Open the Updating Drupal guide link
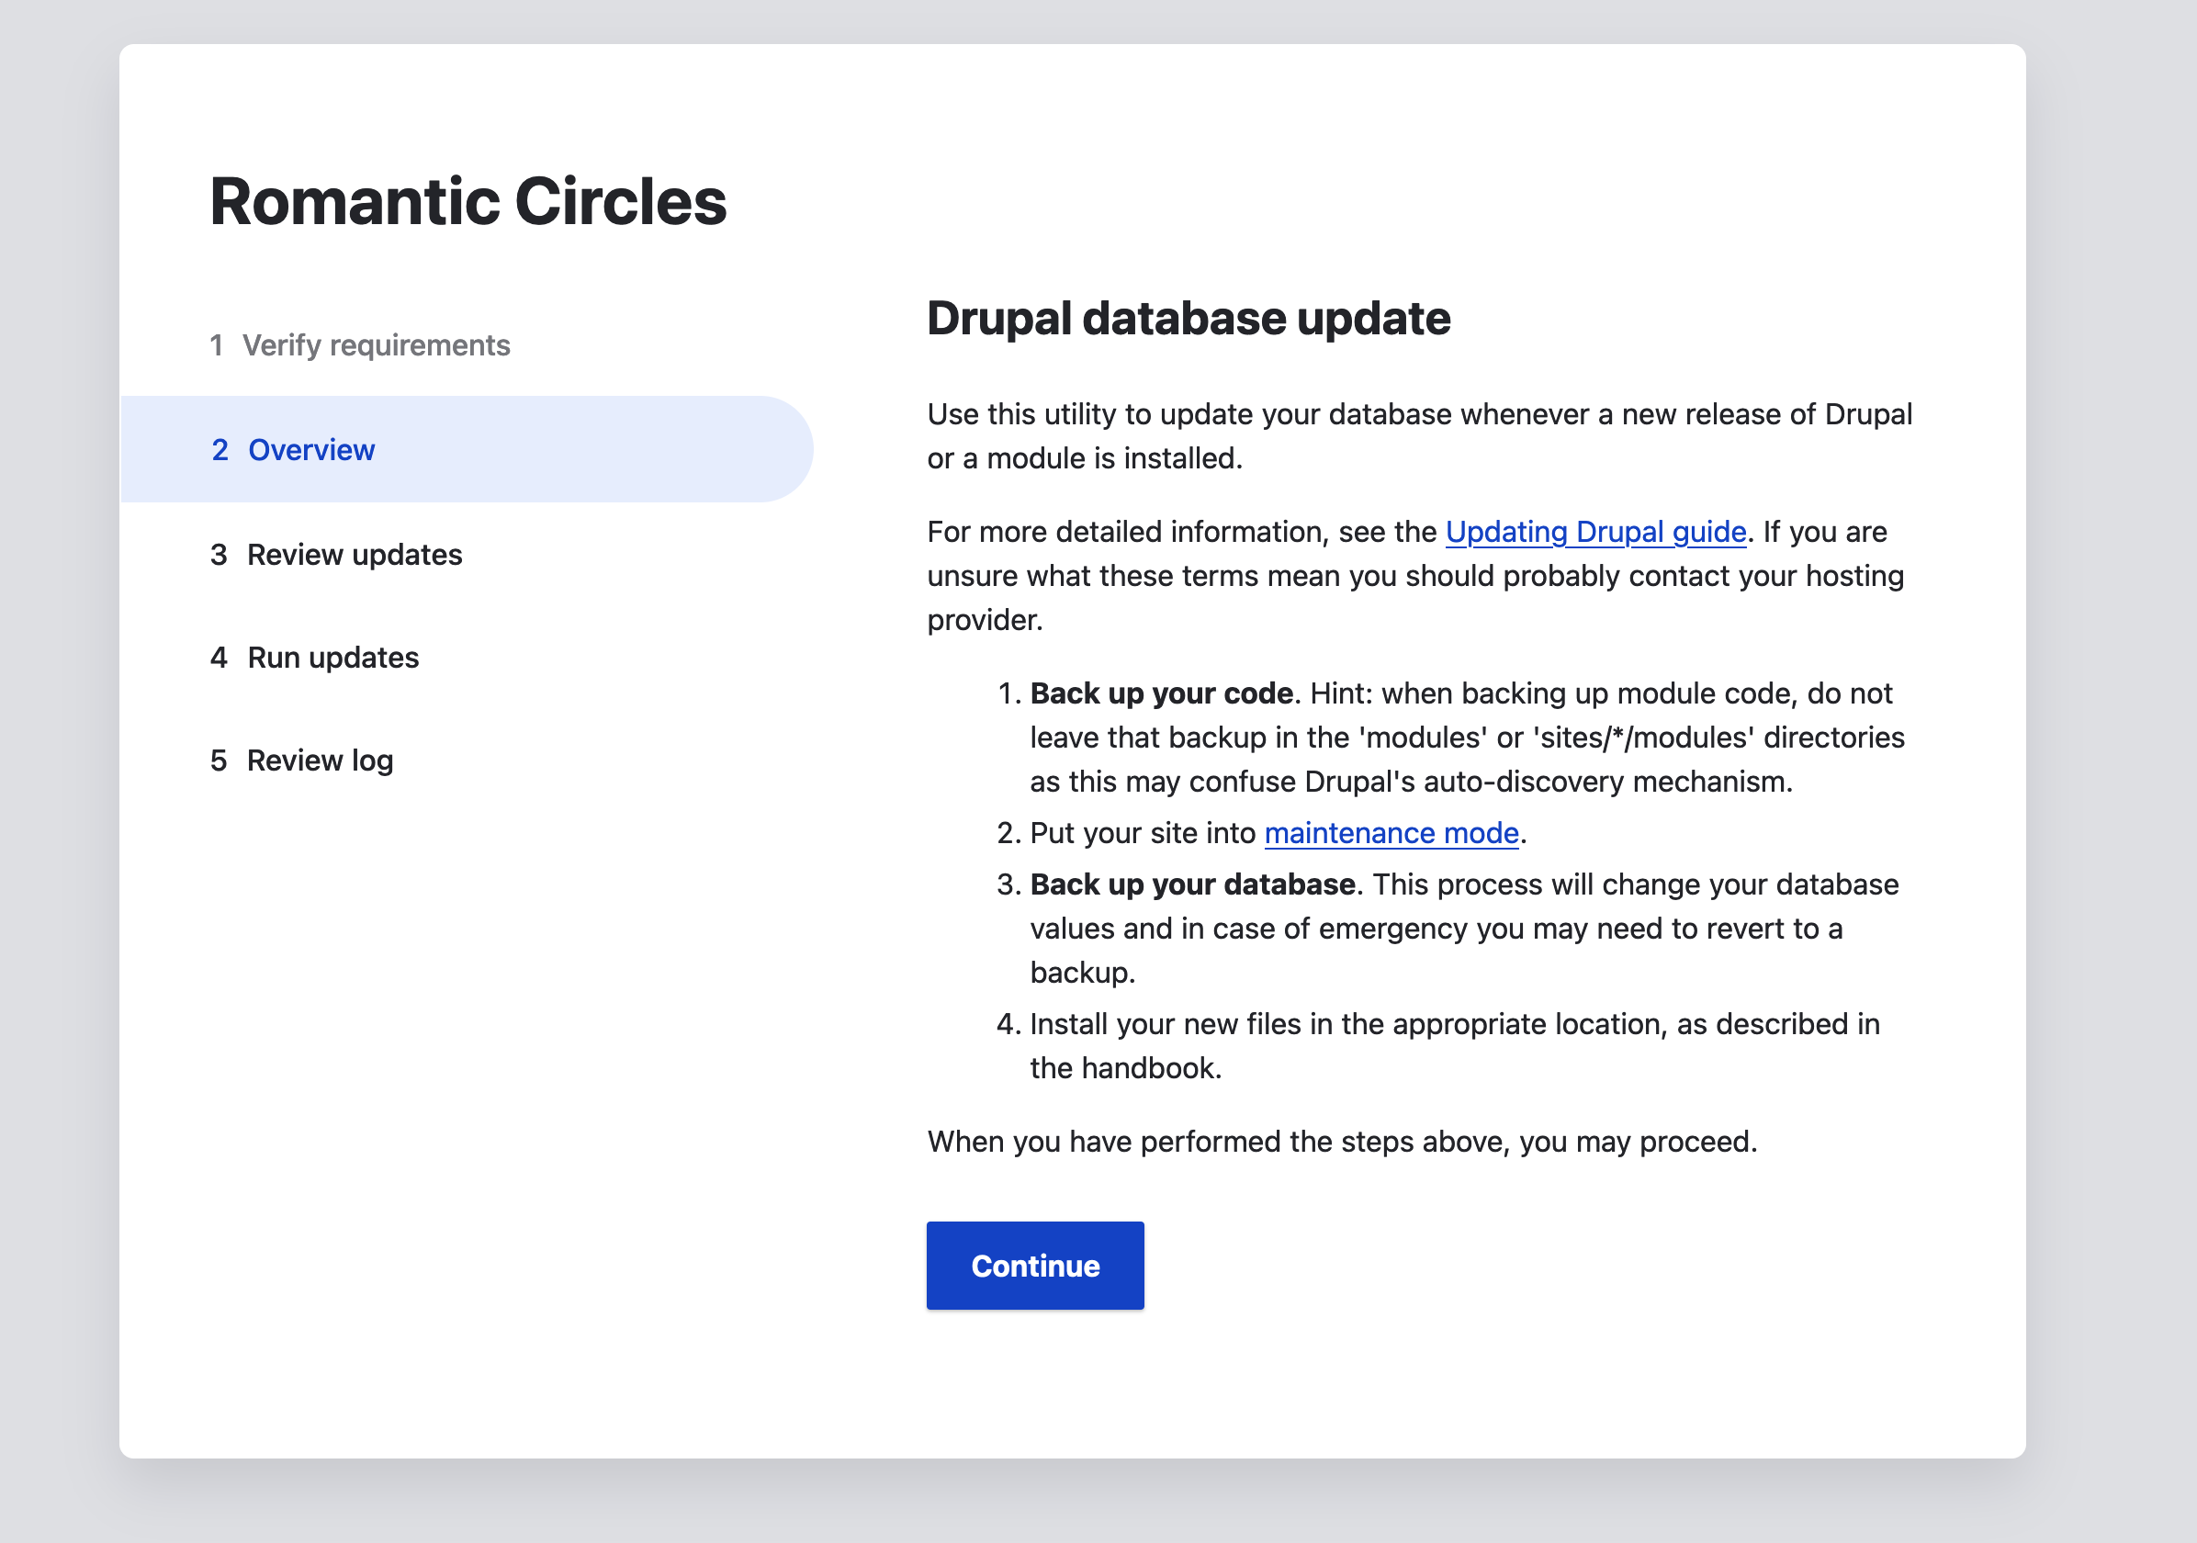Viewport: 2197px width, 1543px height. pos(1595,532)
